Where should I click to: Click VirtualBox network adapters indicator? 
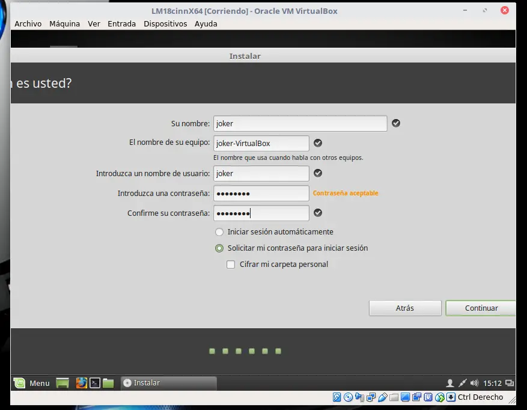click(371, 397)
